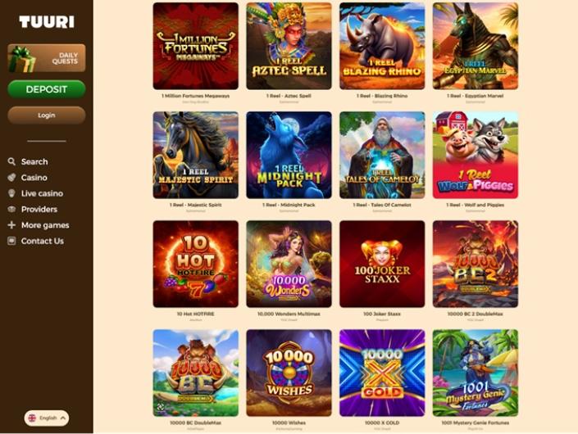Open the English language dropdown

click(47, 418)
